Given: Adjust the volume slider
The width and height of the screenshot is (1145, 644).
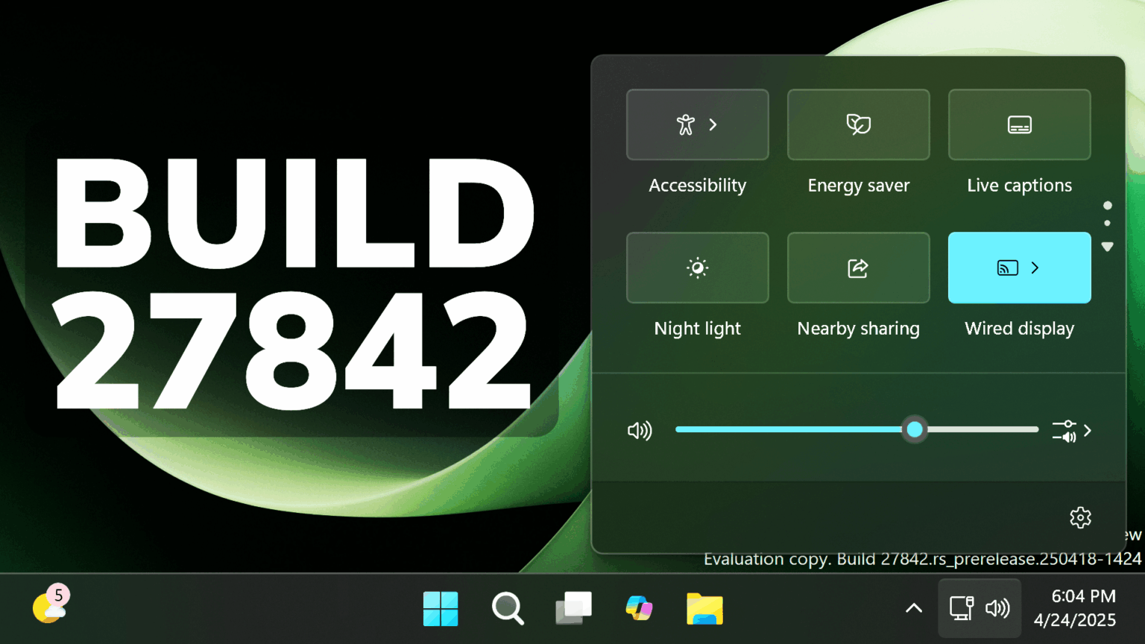Looking at the screenshot, I should pyautogui.click(x=915, y=429).
